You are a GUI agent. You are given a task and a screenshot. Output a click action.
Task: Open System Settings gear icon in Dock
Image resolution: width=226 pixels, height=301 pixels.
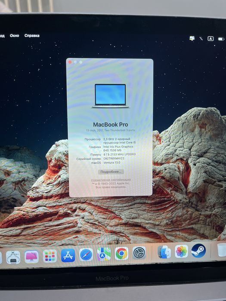pos(139,253)
